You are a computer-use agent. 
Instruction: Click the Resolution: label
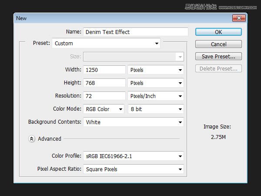pos(68,96)
